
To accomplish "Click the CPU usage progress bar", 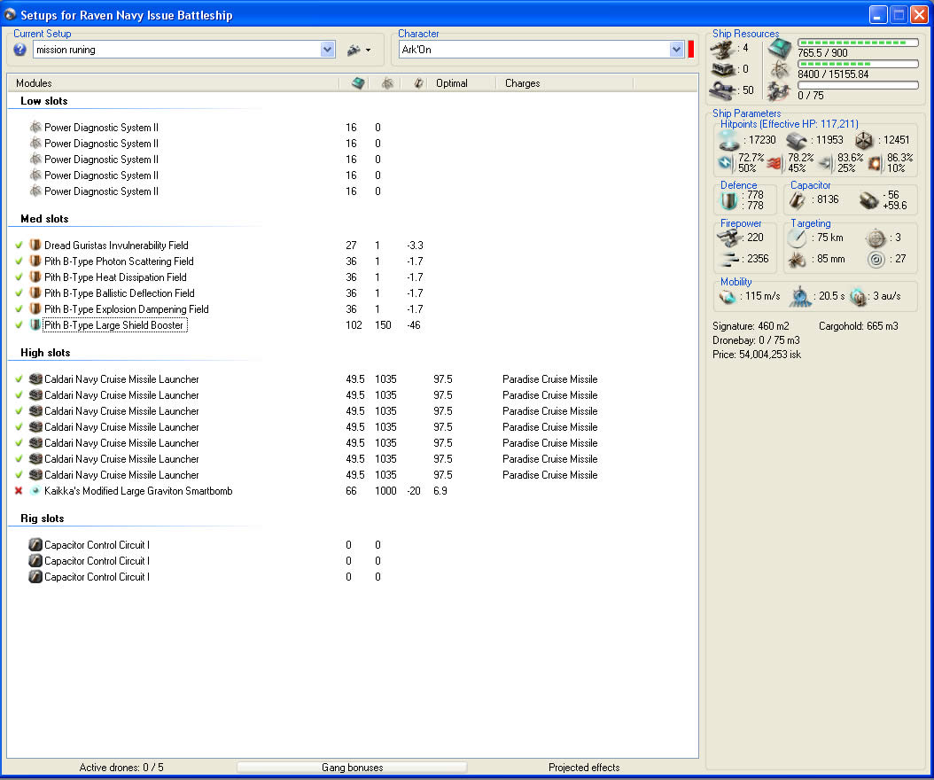I will (858, 43).
